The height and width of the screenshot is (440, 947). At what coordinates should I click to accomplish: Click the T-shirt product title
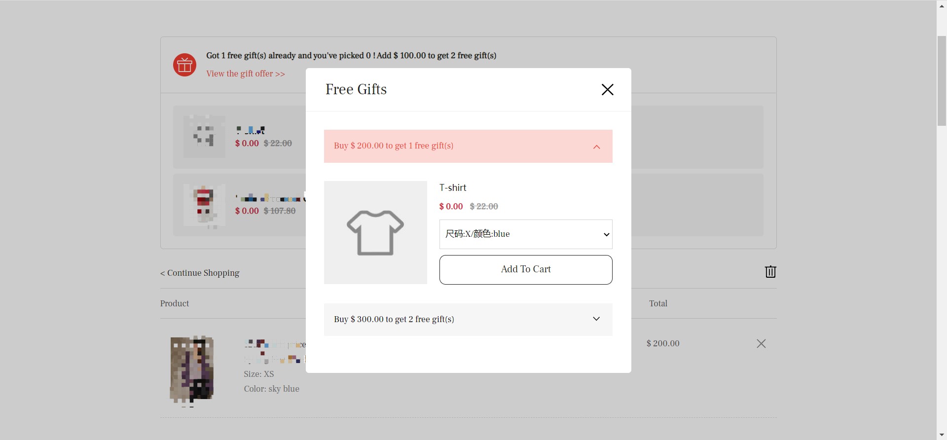[453, 187]
